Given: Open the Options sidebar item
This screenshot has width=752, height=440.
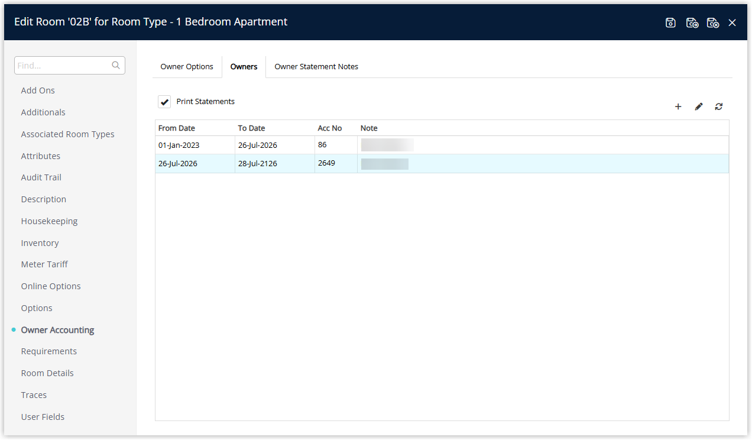Looking at the screenshot, I should tap(37, 308).
